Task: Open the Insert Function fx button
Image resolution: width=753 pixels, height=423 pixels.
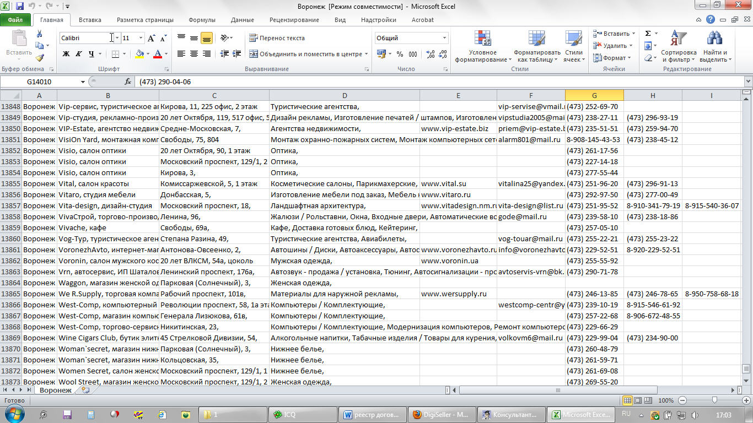Action: click(x=128, y=82)
